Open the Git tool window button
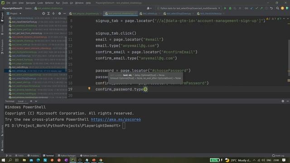 pos(9,156)
